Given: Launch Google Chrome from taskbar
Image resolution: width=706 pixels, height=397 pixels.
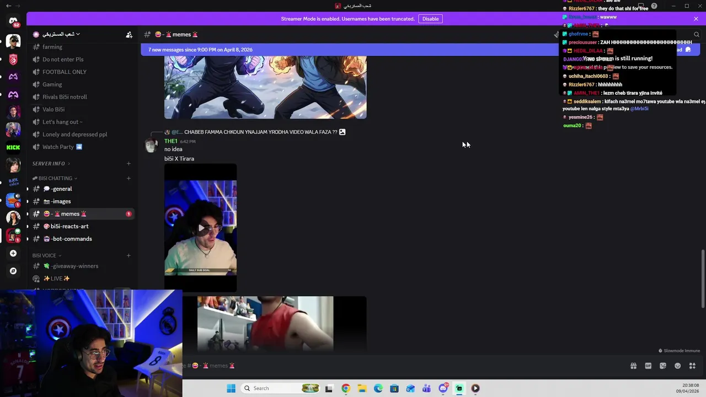Looking at the screenshot, I should [345, 388].
